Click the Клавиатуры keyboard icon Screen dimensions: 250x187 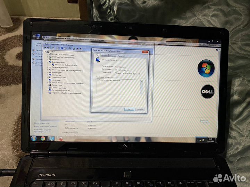pyautogui.click(x=50, y=72)
